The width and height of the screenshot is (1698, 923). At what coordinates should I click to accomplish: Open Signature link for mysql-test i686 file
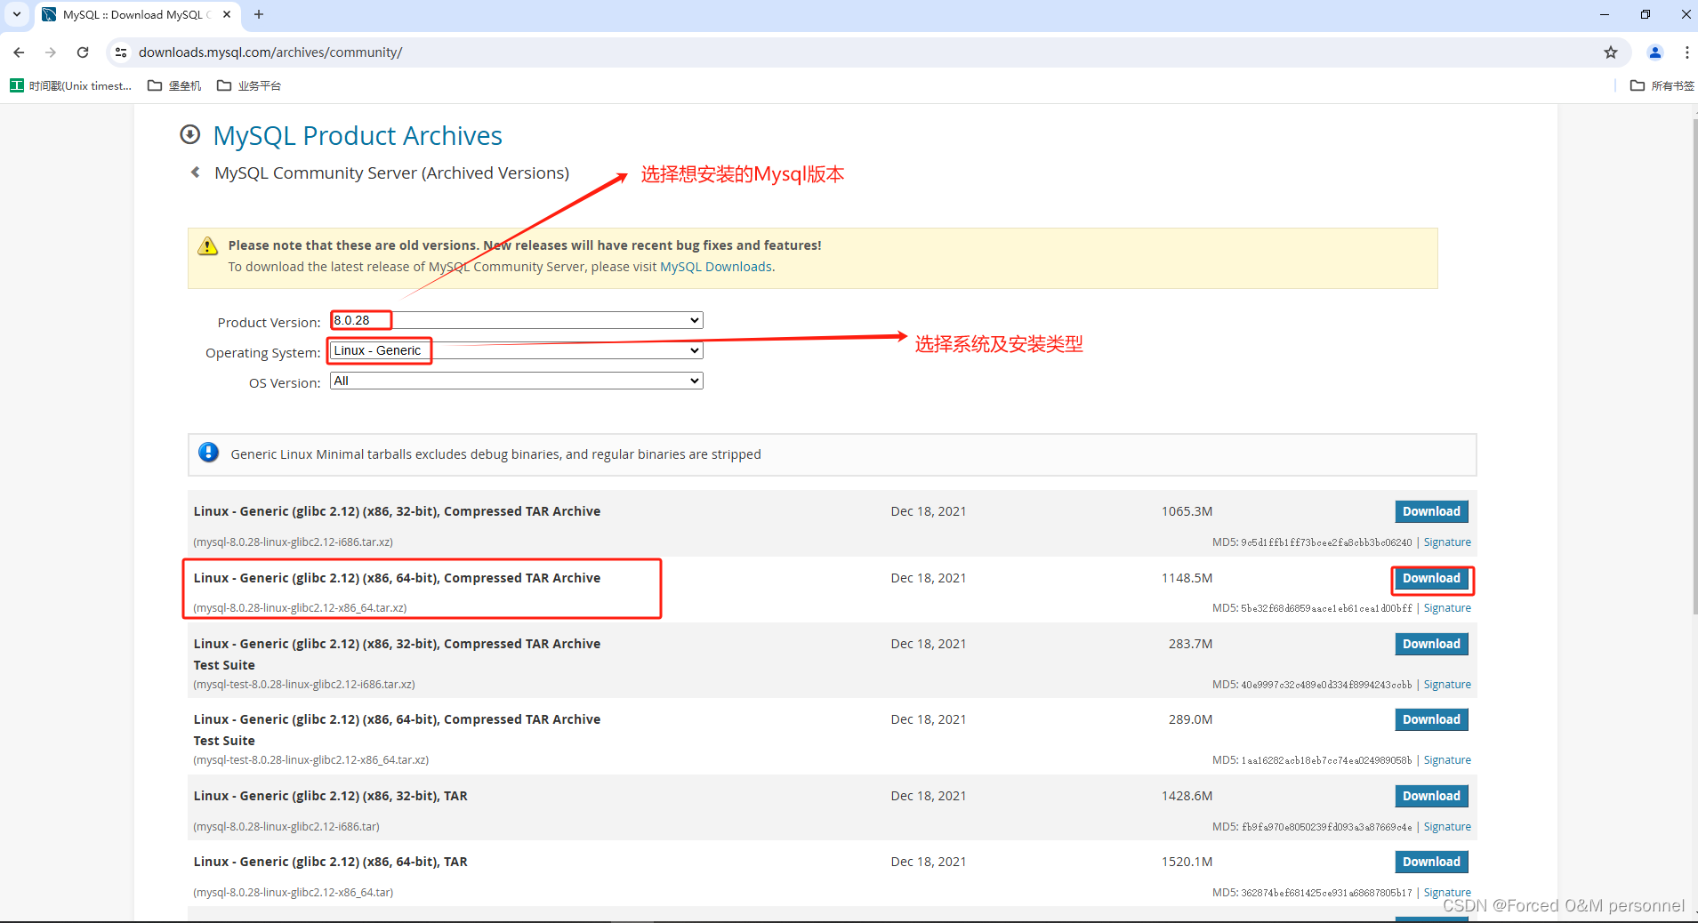[1447, 685]
